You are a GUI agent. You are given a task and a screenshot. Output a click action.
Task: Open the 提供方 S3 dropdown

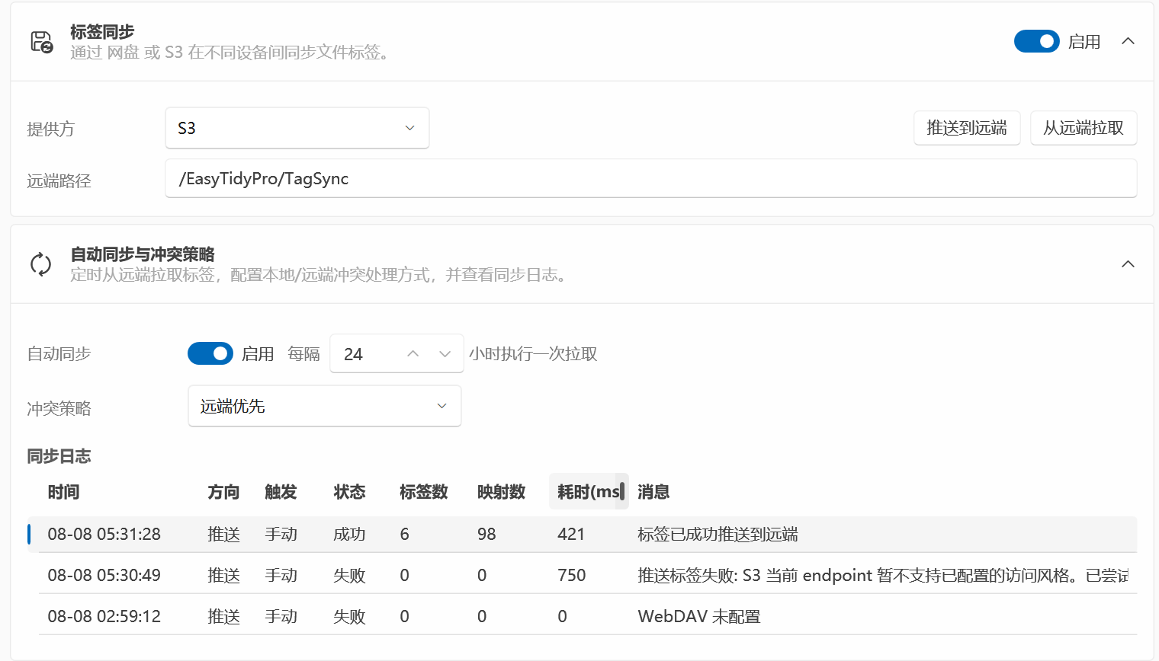click(297, 128)
